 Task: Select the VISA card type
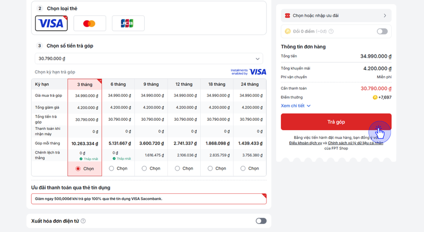tap(51, 23)
